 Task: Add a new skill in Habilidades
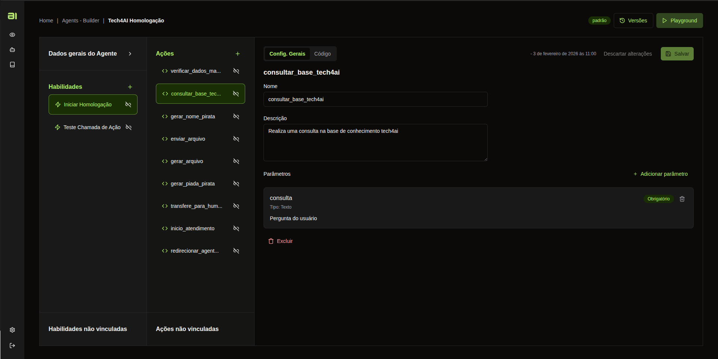tap(130, 87)
